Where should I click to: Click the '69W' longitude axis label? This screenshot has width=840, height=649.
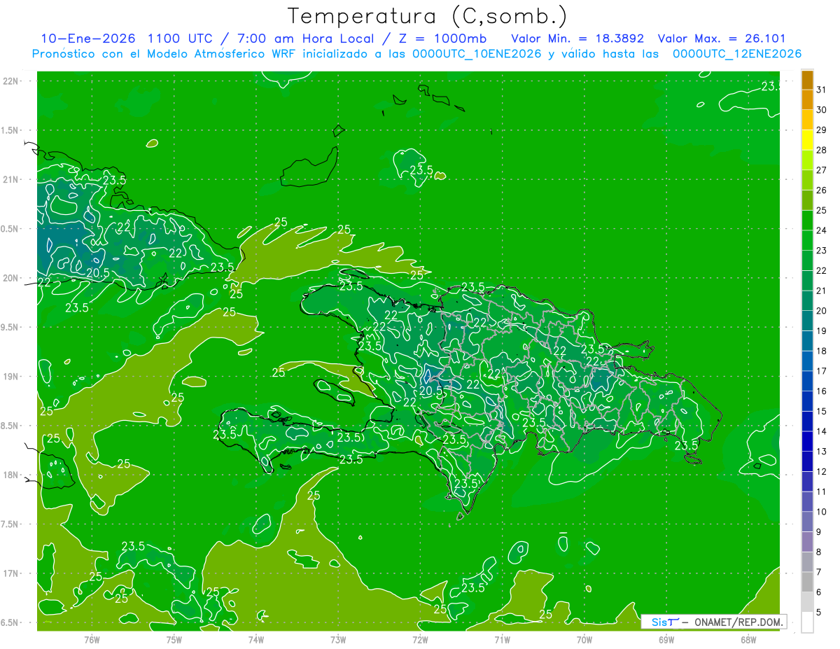coord(666,640)
